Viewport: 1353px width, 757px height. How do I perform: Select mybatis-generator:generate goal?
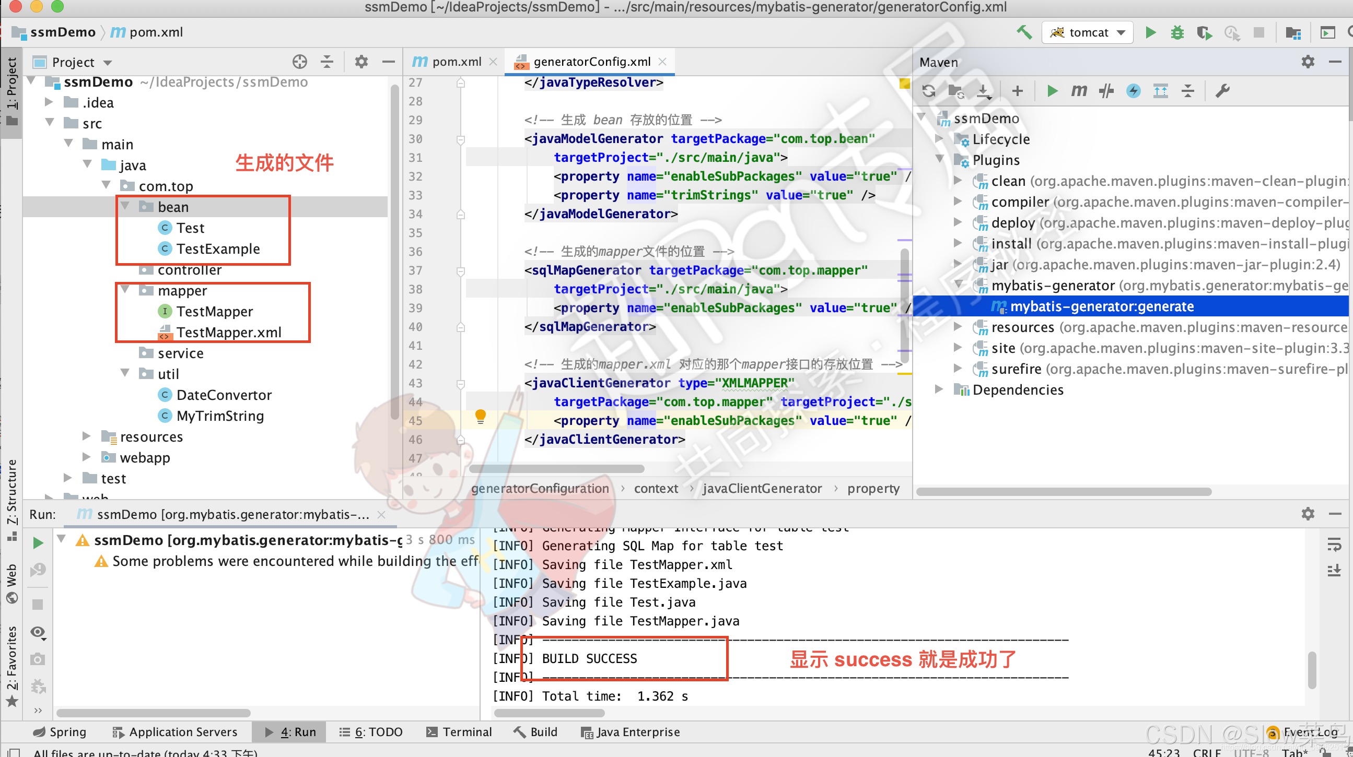tap(1102, 306)
